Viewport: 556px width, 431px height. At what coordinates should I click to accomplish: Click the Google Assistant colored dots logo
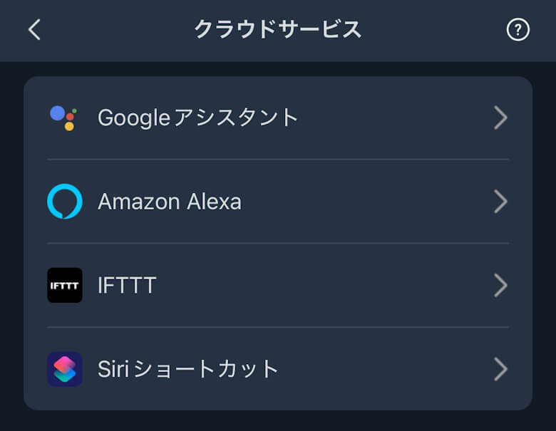[x=63, y=118]
